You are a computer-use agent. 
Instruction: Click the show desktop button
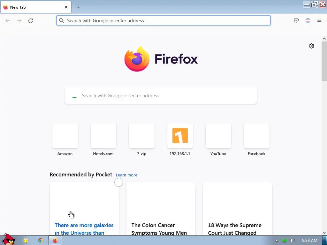coord(324,241)
